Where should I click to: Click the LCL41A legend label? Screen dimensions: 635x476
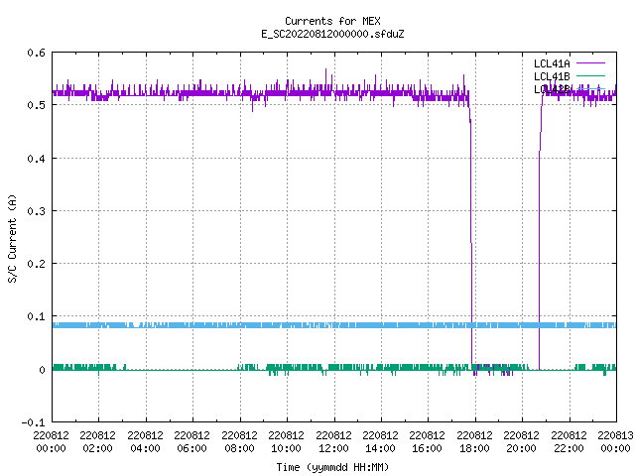point(552,63)
